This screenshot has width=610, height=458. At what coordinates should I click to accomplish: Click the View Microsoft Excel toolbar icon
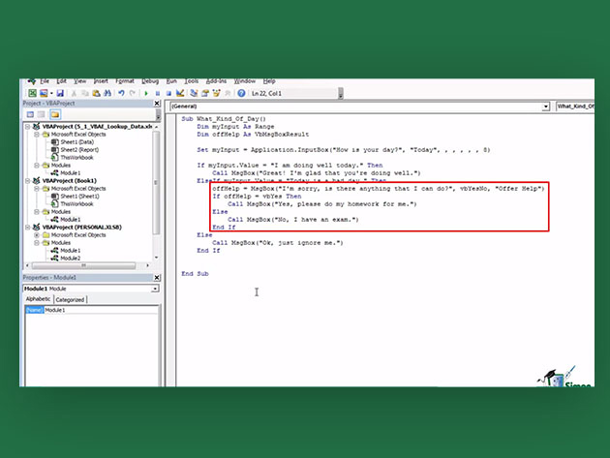point(32,93)
